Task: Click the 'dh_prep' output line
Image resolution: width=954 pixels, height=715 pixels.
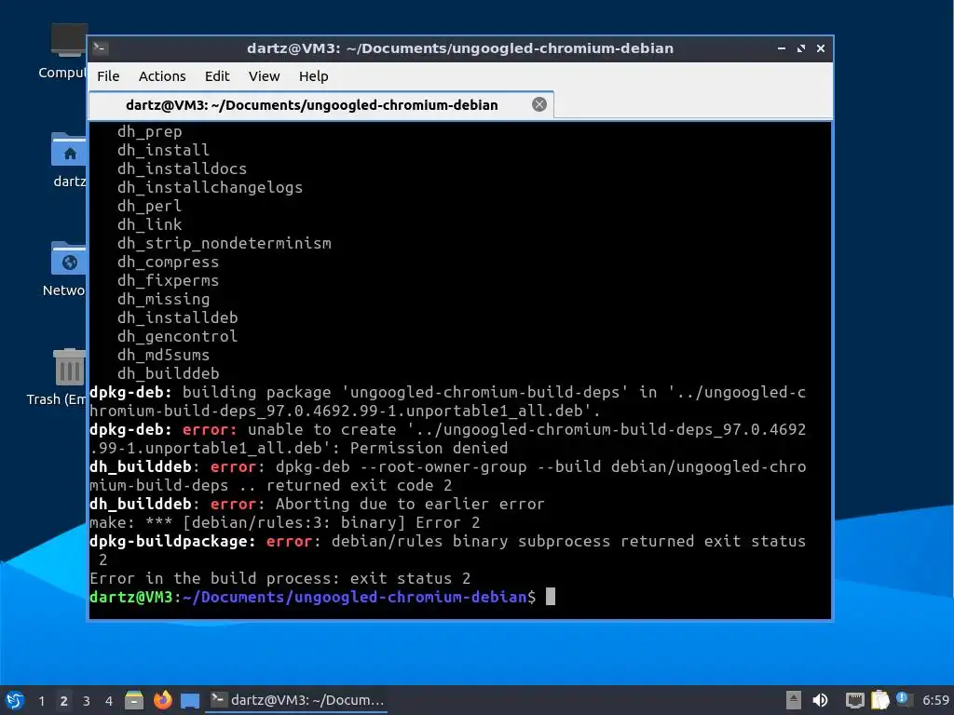Action: click(x=150, y=131)
